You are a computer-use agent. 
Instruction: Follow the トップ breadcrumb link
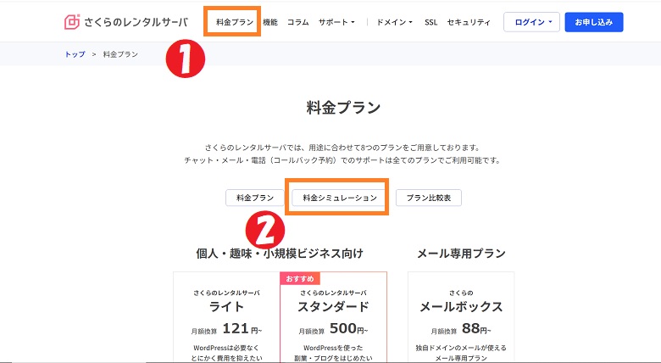tap(75, 54)
